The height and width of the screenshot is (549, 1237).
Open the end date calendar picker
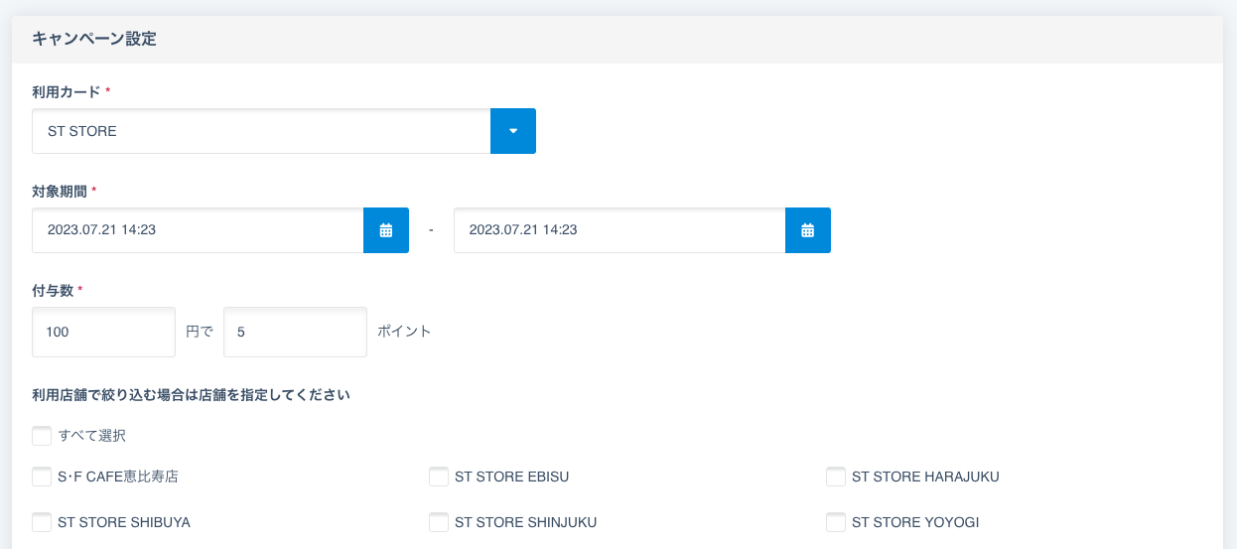pos(807,230)
